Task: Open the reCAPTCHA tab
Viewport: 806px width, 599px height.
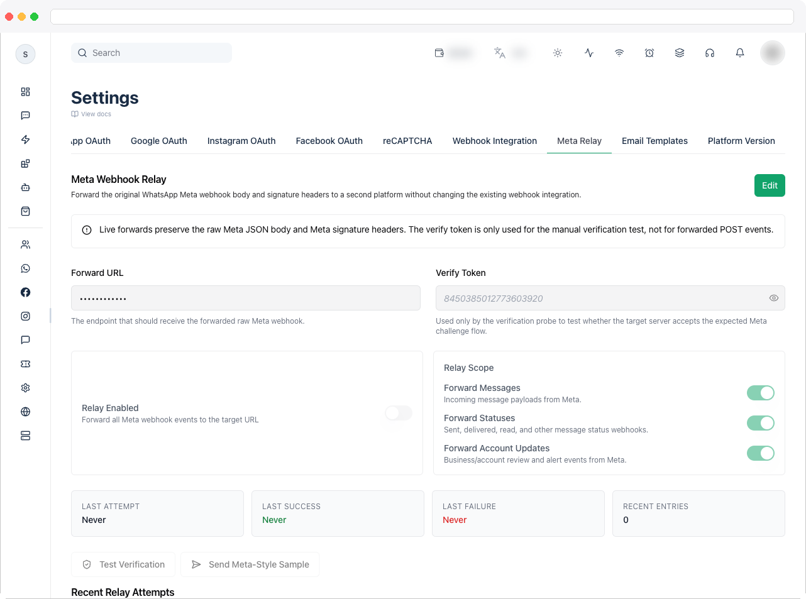Action: [407, 141]
